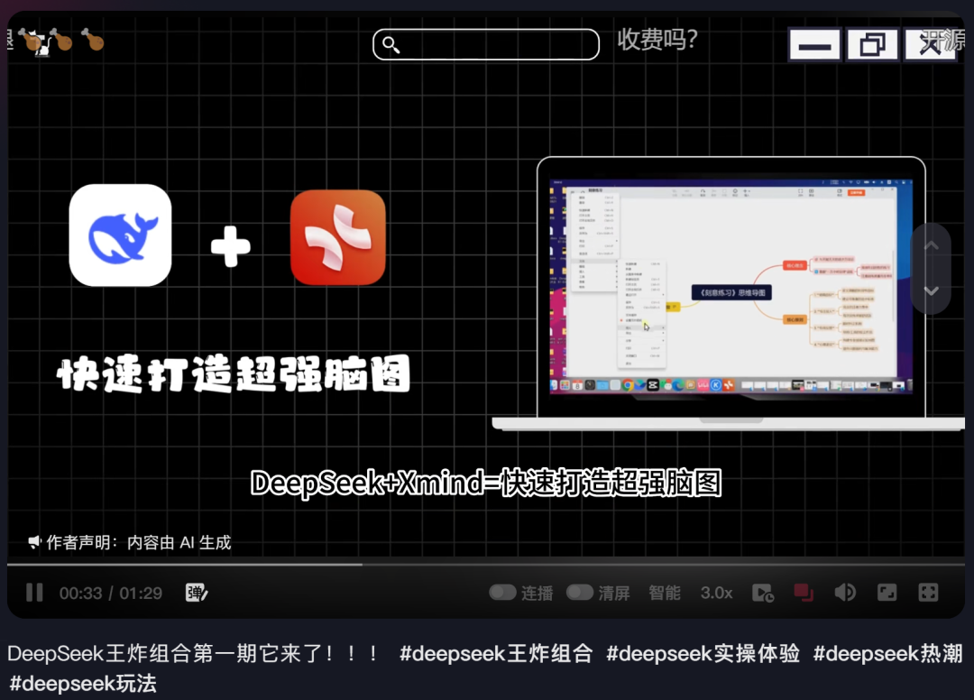The image size is (974, 700).
Task: Click the 作者声明 AI-generated content notice
Action: coord(130,543)
